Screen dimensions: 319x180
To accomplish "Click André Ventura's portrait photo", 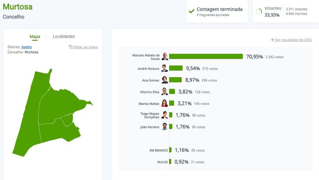I will coord(164,68).
